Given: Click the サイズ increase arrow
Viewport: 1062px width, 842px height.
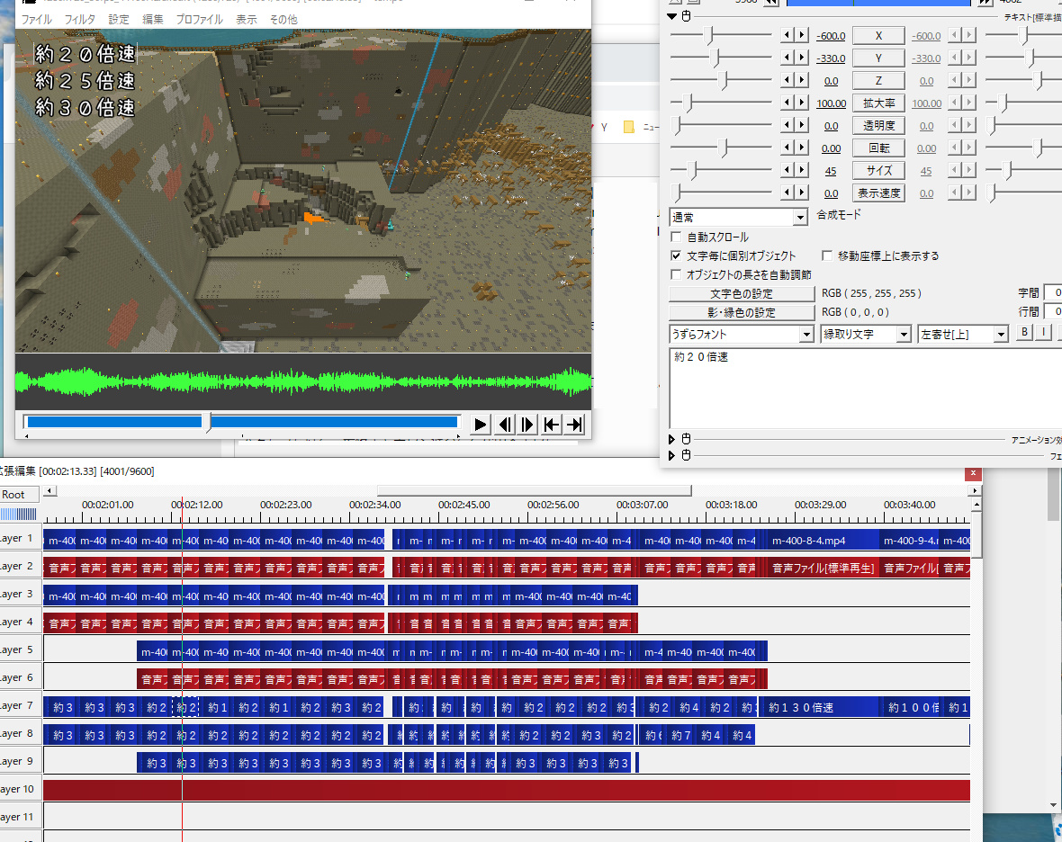Looking at the screenshot, I should [x=802, y=170].
